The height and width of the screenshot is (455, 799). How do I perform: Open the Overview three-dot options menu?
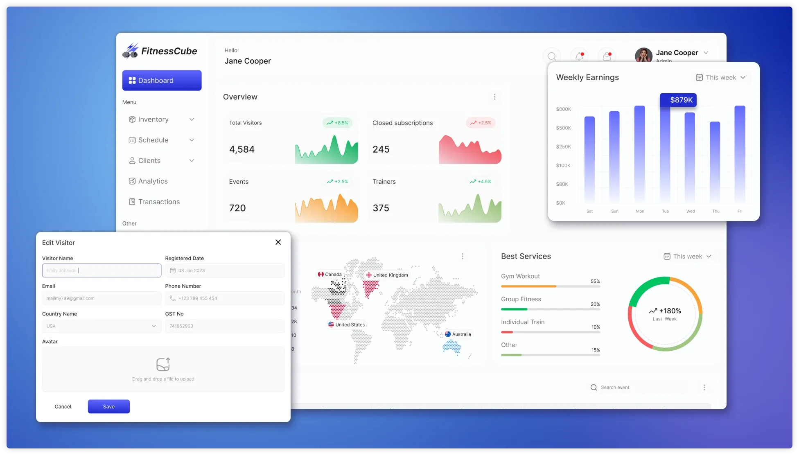click(x=494, y=97)
